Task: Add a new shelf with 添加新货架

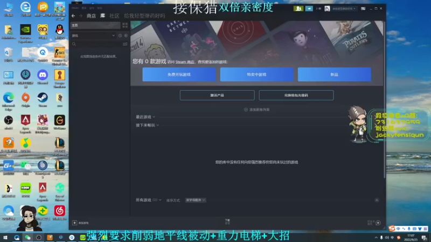Action: [257, 110]
